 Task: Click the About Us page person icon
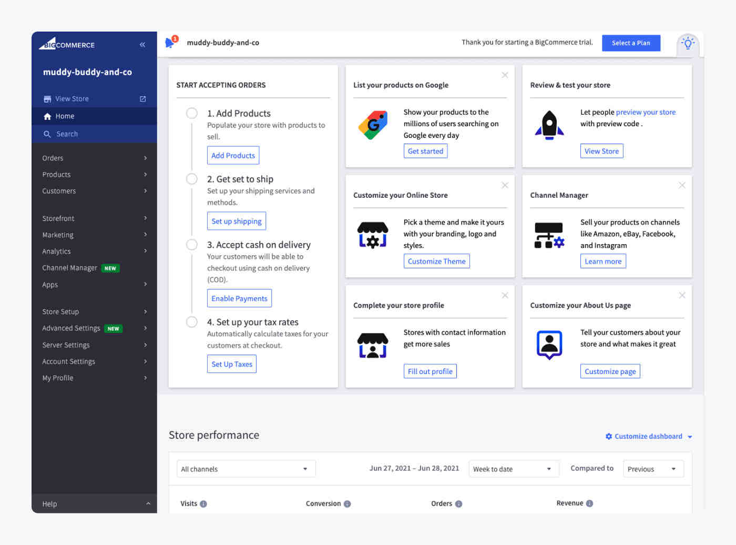click(x=549, y=345)
